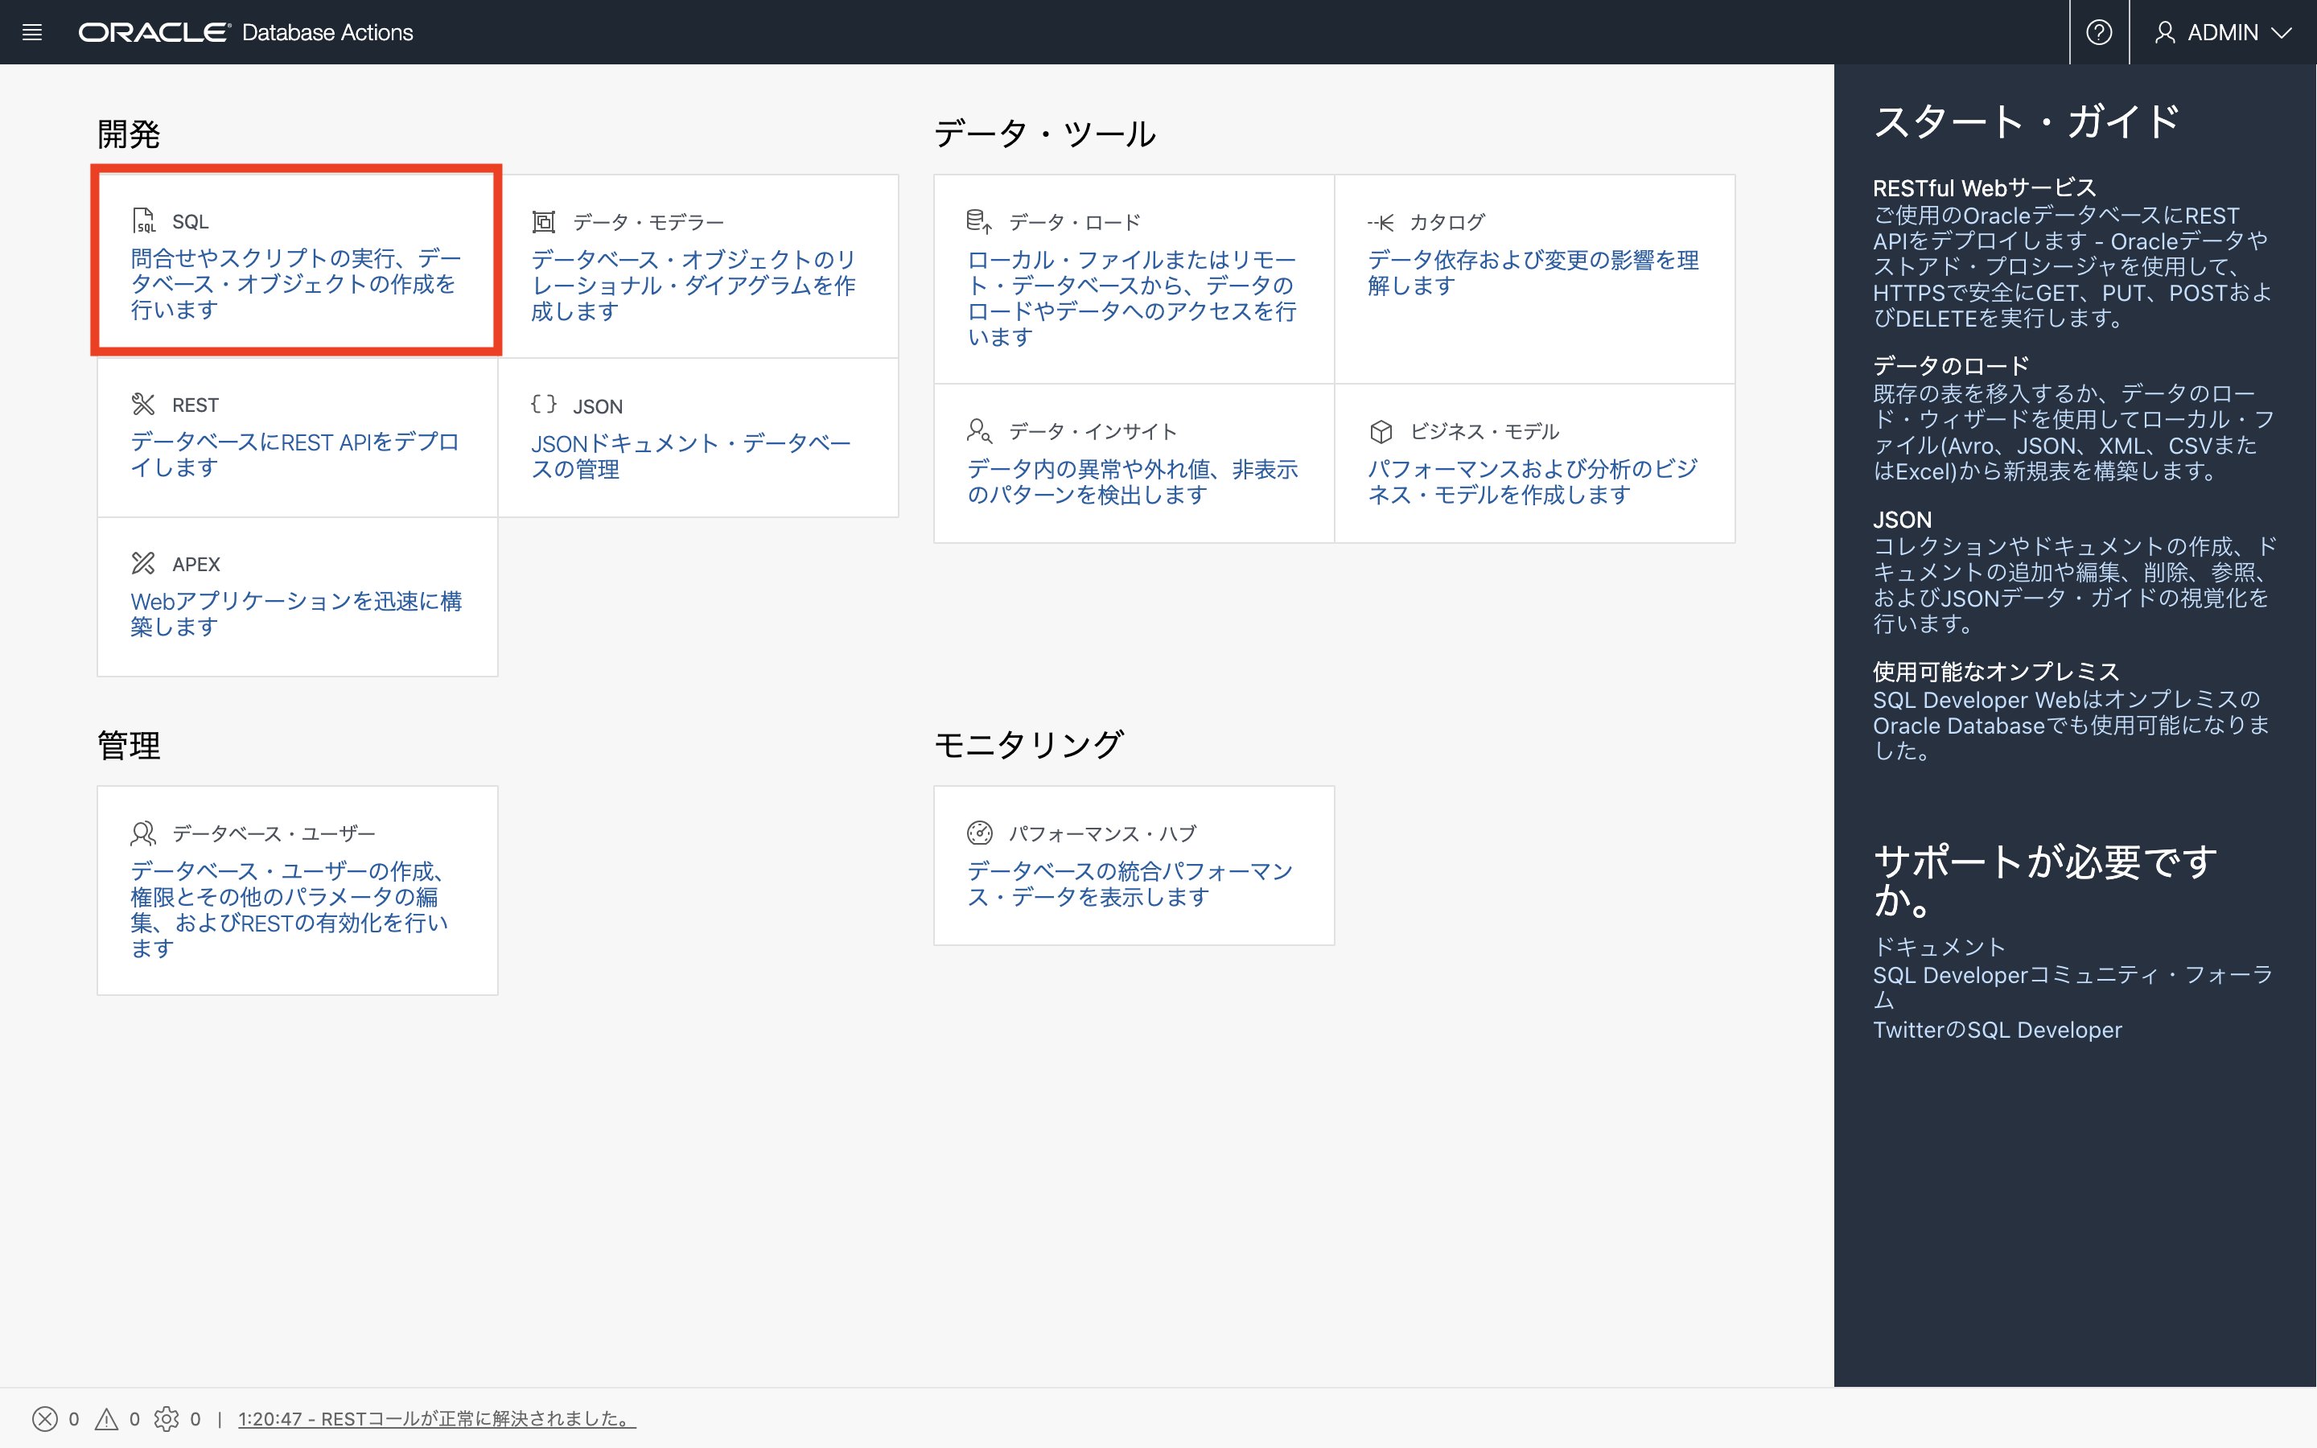Check the warnings counter at bottom left
Image resolution: width=2317 pixels, height=1448 pixels.
coord(107,1418)
